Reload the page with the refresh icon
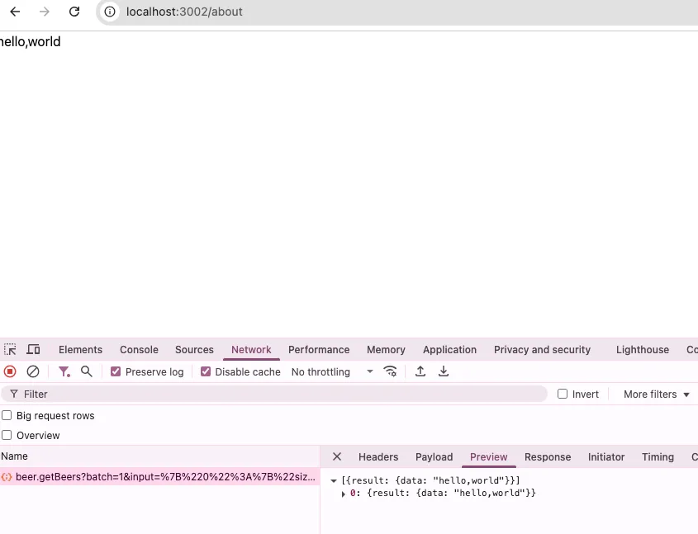The width and height of the screenshot is (698, 534). pyautogui.click(x=74, y=12)
